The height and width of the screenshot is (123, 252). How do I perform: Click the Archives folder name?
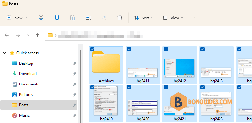coord(106,81)
